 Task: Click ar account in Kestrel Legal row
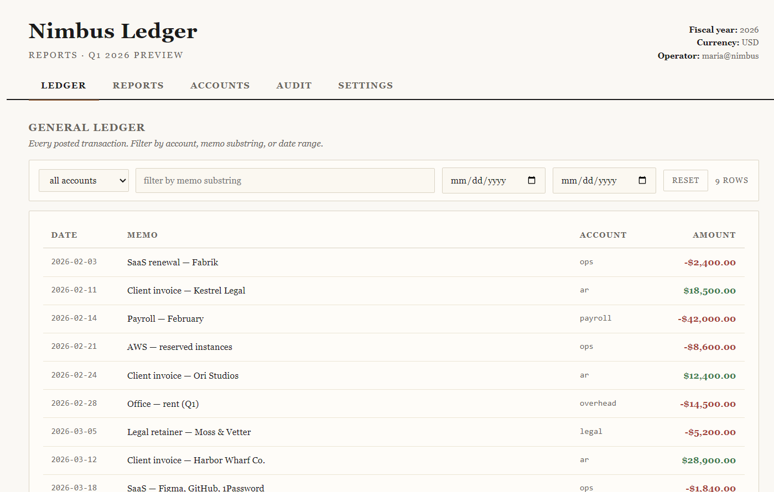[x=584, y=290]
